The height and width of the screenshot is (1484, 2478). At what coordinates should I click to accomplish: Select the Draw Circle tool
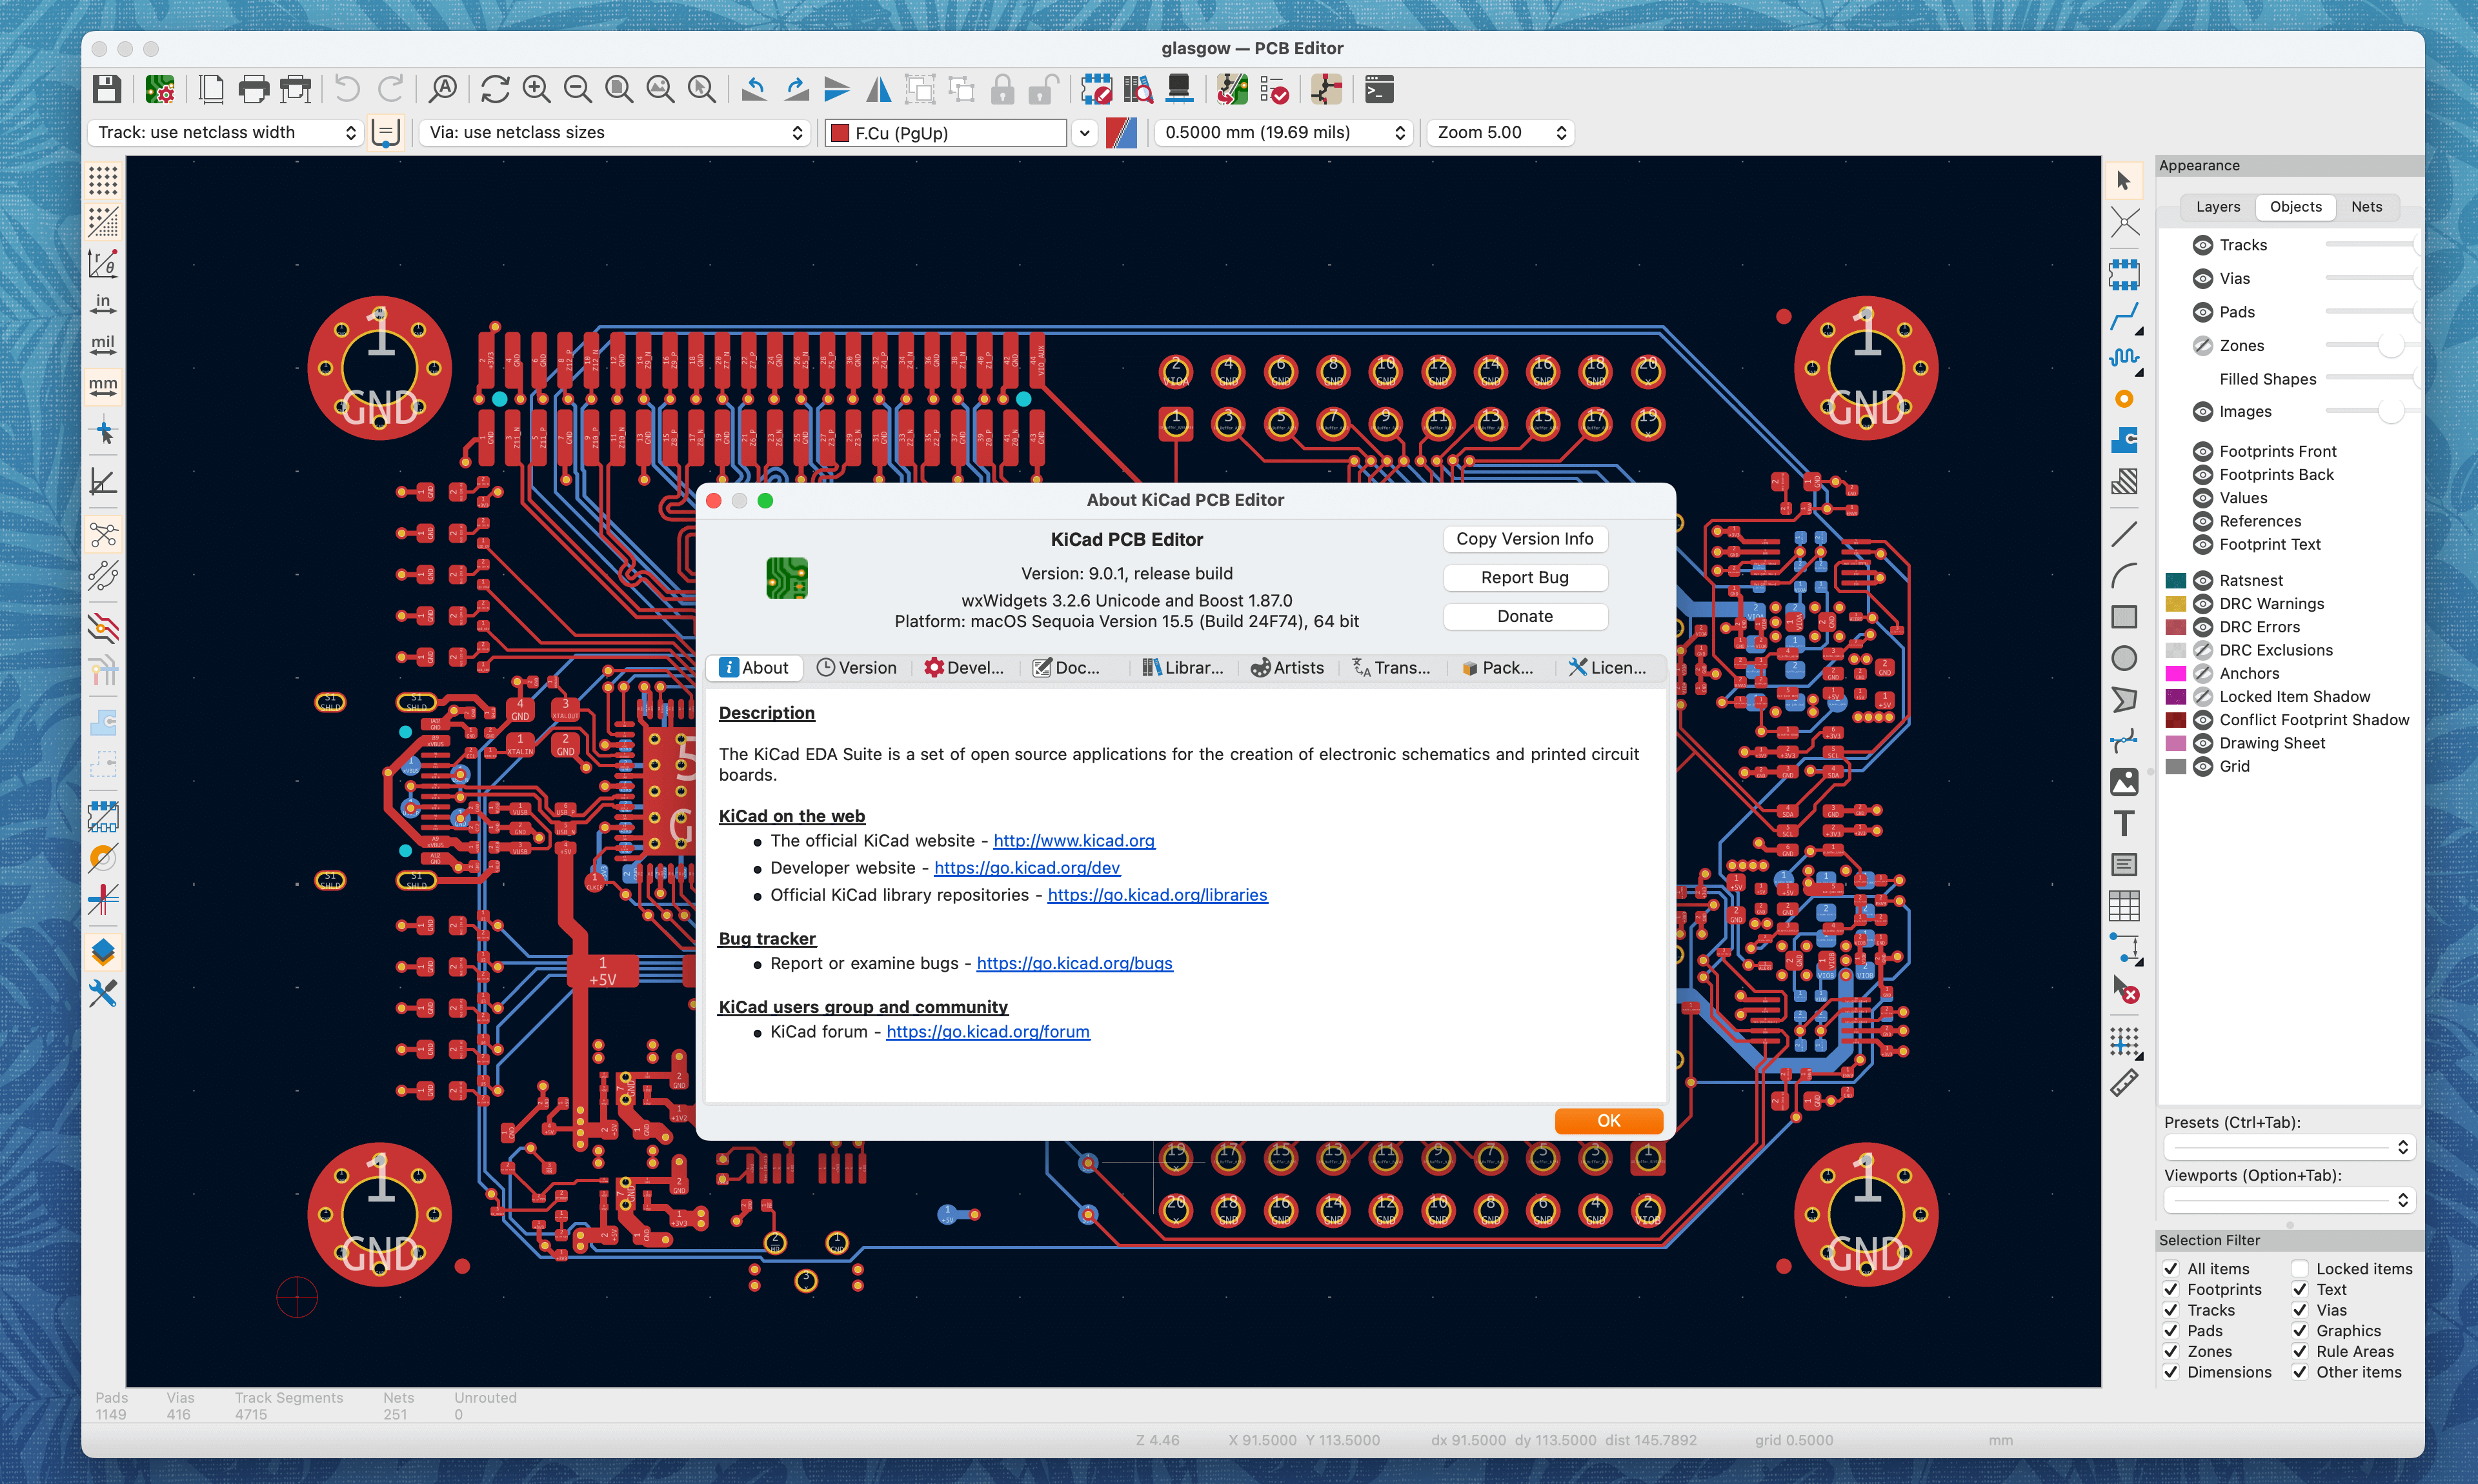tap(2124, 658)
